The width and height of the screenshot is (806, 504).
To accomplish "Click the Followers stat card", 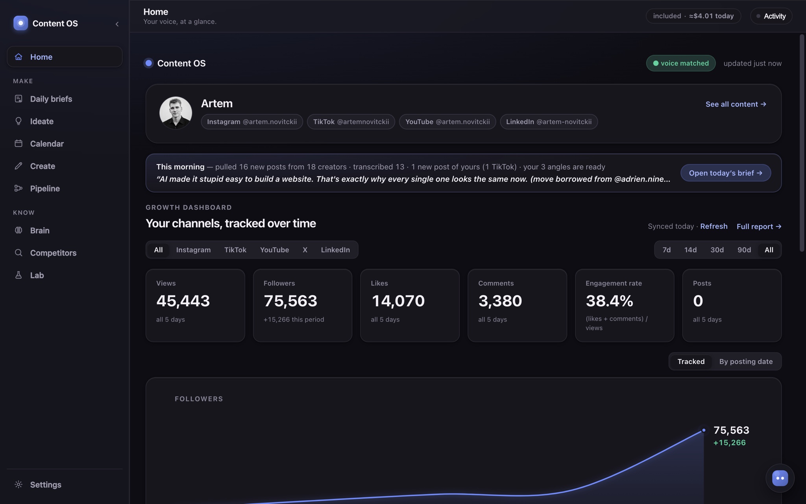I will [303, 306].
